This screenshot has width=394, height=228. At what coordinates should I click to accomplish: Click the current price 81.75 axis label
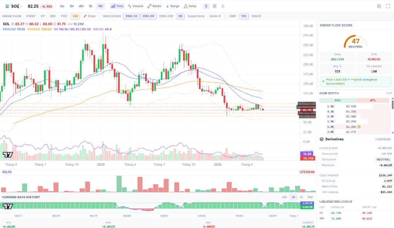coord(307,110)
